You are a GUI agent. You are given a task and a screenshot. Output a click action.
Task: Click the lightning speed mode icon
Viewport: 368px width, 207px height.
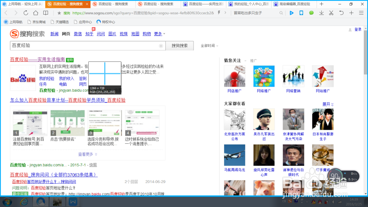pyautogui.click(x=219, y=13)
